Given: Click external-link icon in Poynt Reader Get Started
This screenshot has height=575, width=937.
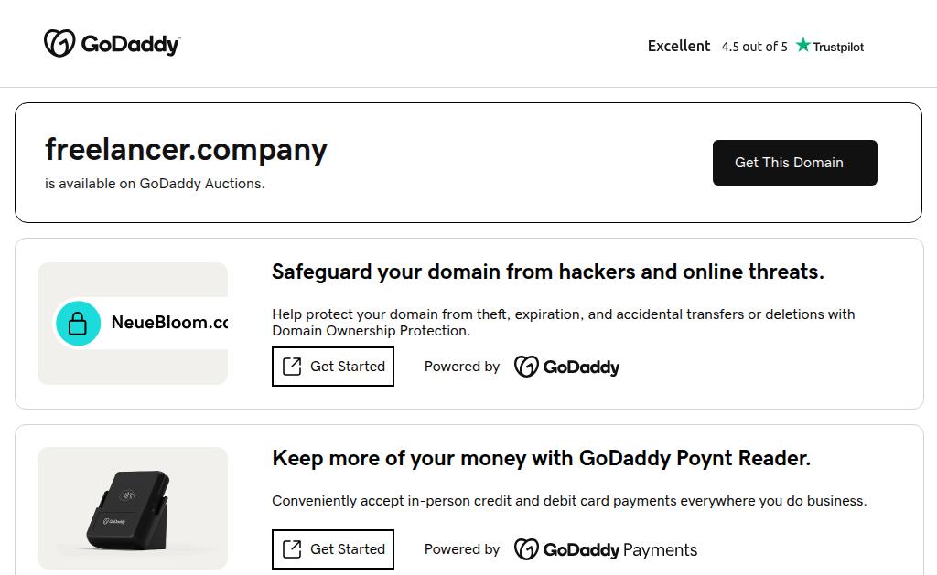Looking at the screenshot, I should point(292,549).
